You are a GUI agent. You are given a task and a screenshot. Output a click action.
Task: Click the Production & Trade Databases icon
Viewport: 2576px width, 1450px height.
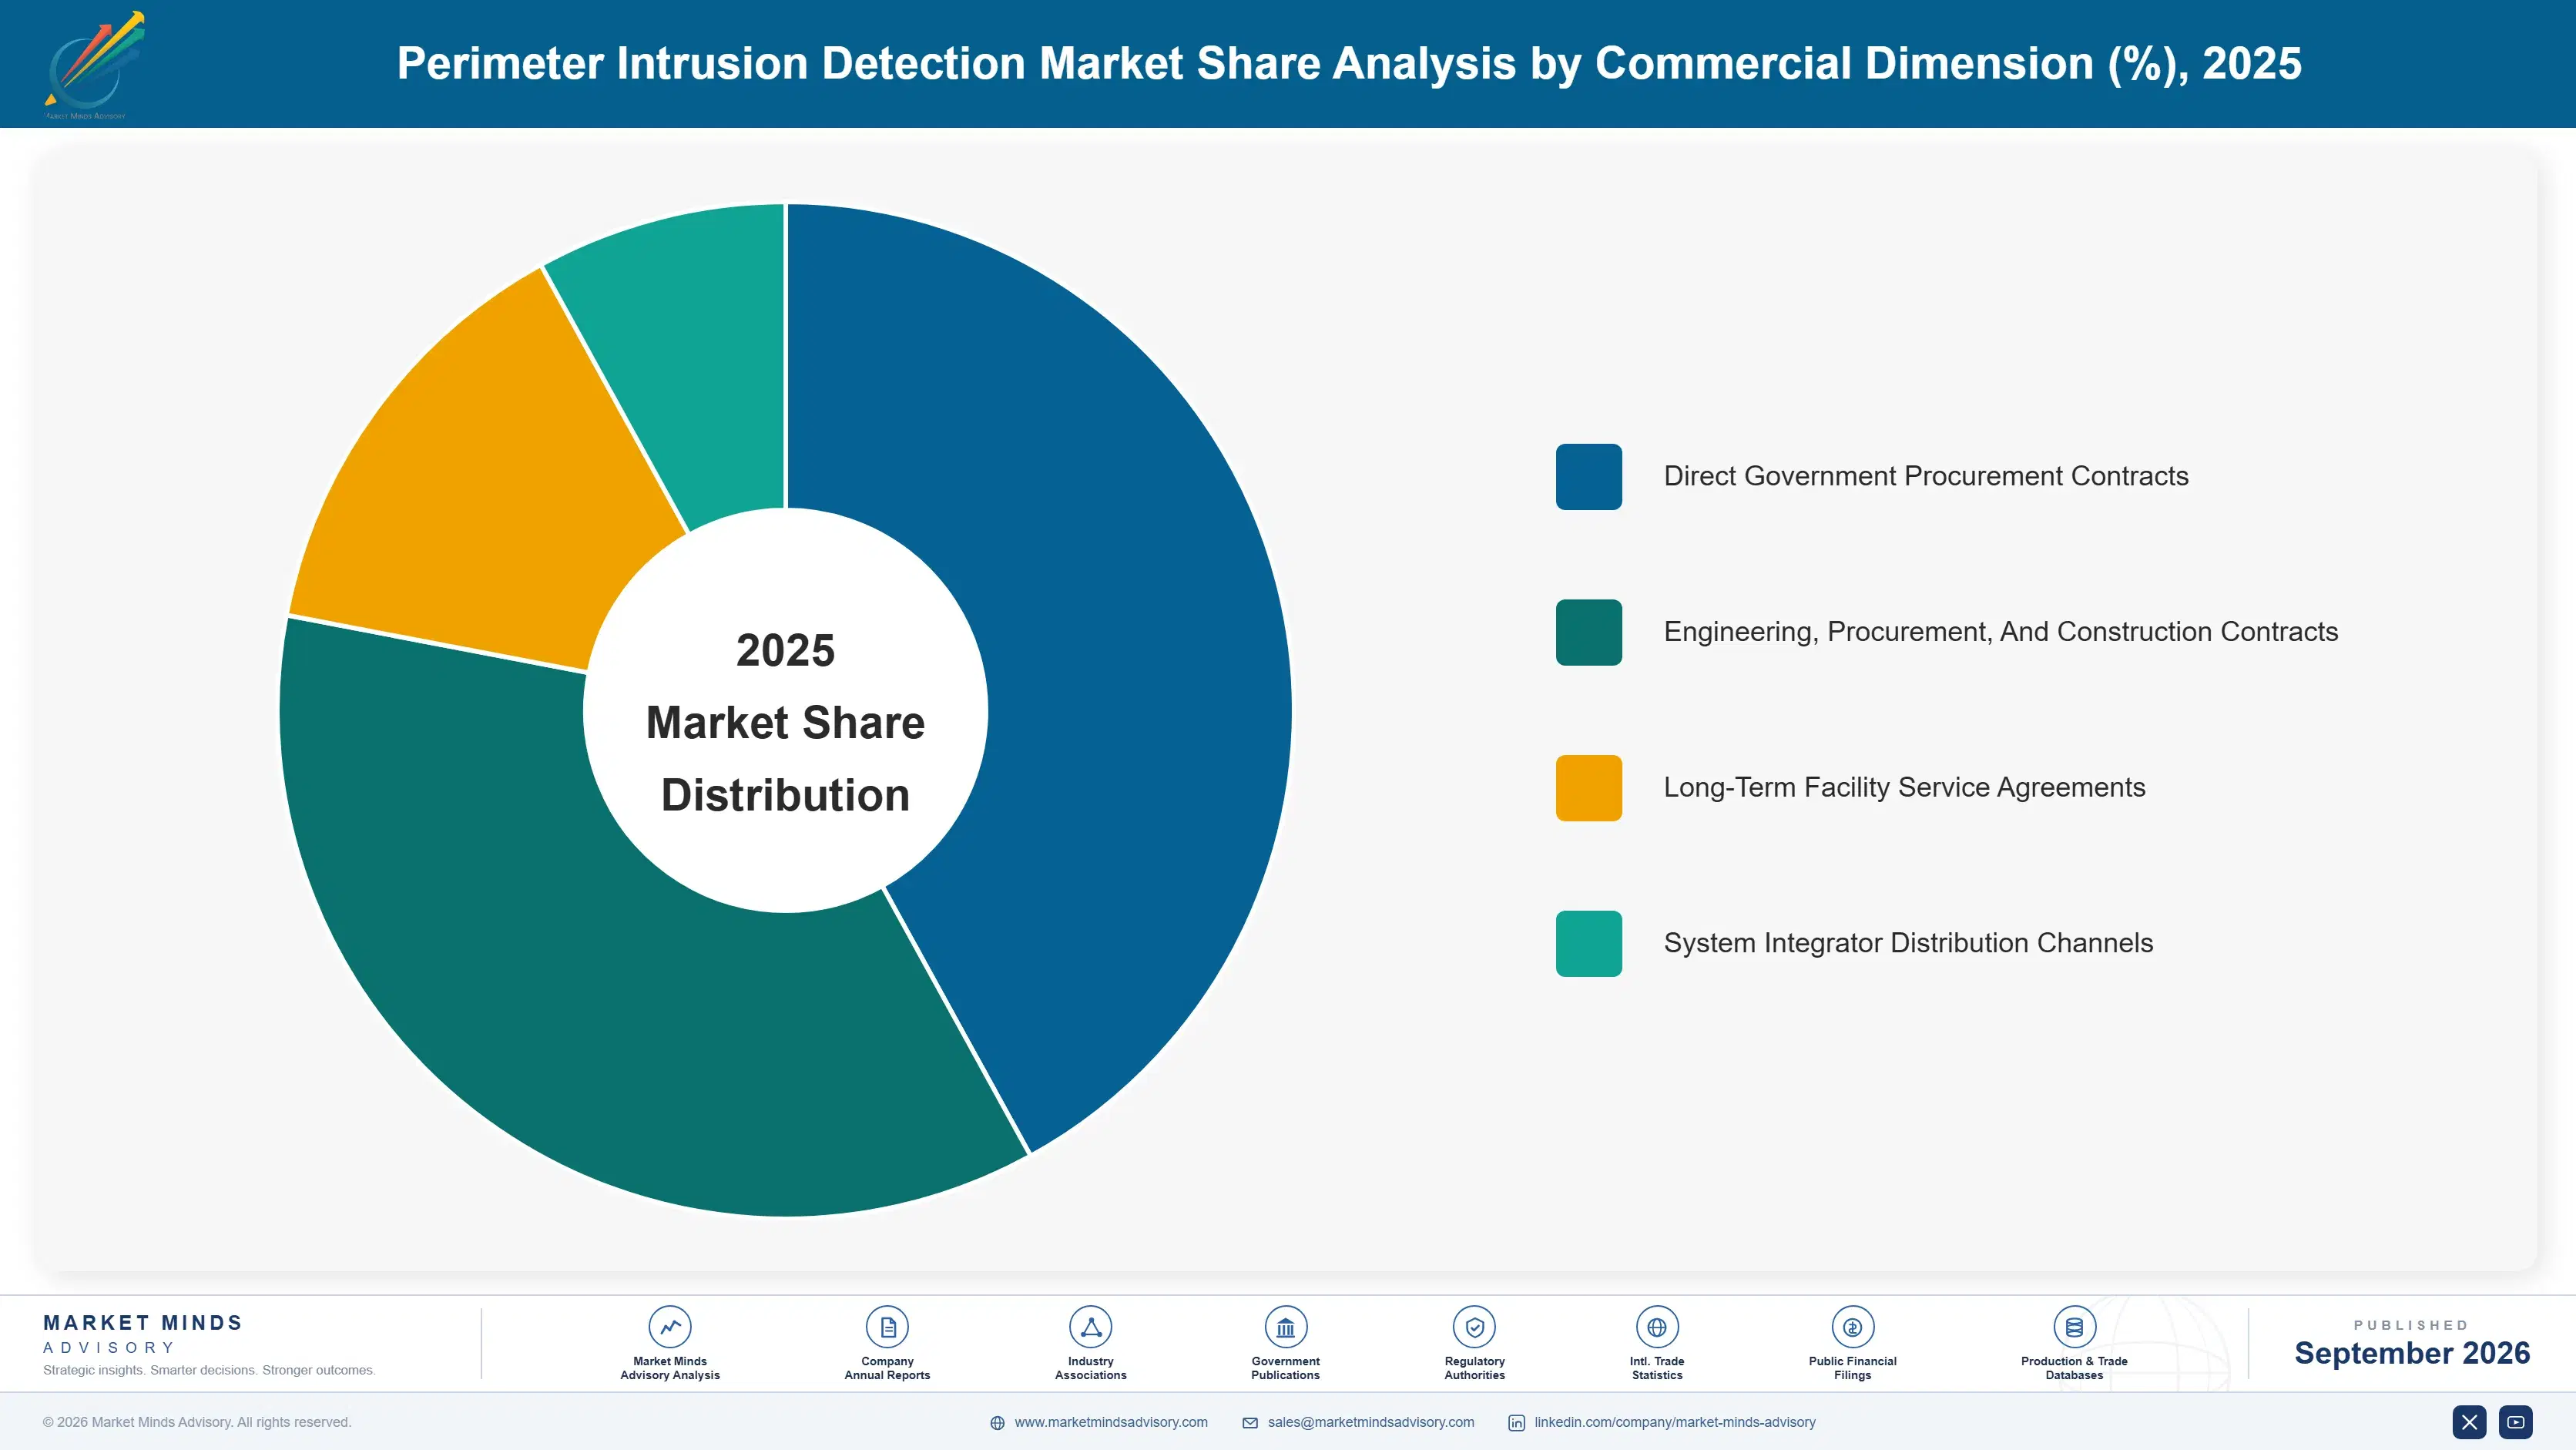point(2074,1327)
